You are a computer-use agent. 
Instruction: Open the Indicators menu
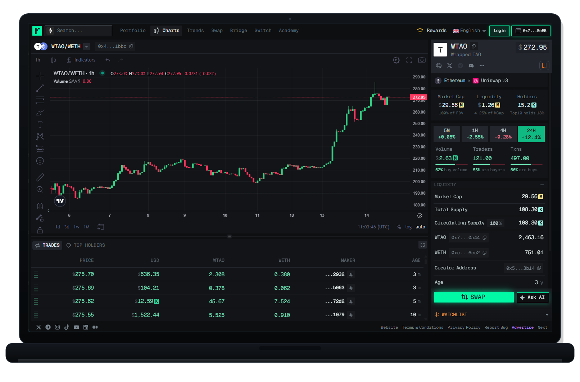(x=81, y=60)
